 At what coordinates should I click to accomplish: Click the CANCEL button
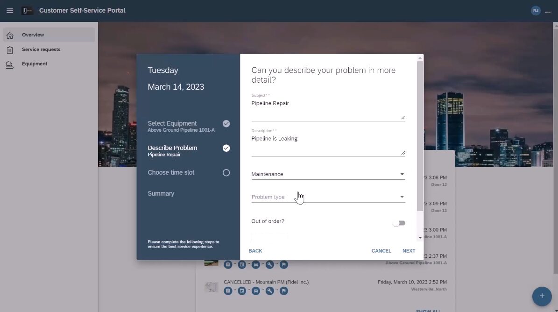click(381, 251)
